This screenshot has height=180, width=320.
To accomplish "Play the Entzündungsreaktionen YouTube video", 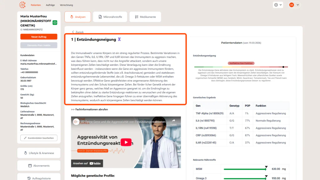I will pyautogui.click(x=126, y=142).
